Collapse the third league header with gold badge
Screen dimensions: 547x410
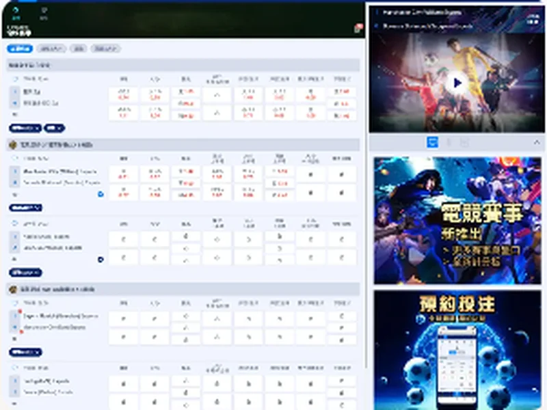click(183, 289)
